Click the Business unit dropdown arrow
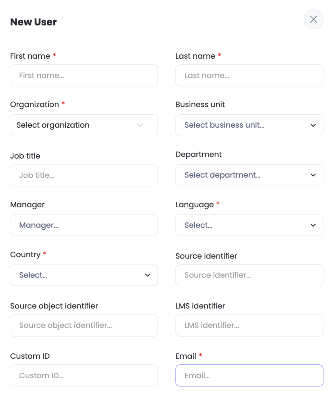Image resolution: width=331 pixels, height=406 pixels. coord(313,125)
